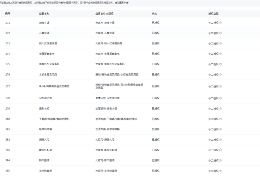260x180 pixels.
Task: Click info icon in row 272
Action: point(220,33)
